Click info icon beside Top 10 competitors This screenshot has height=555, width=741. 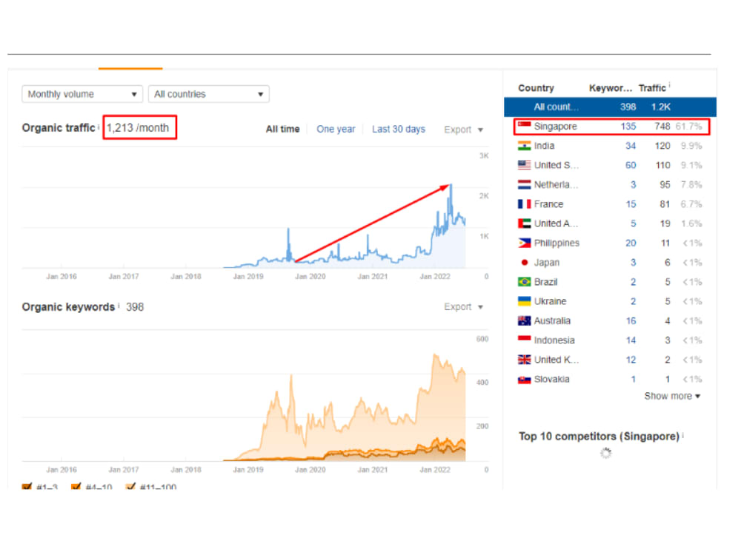[683, 434]
